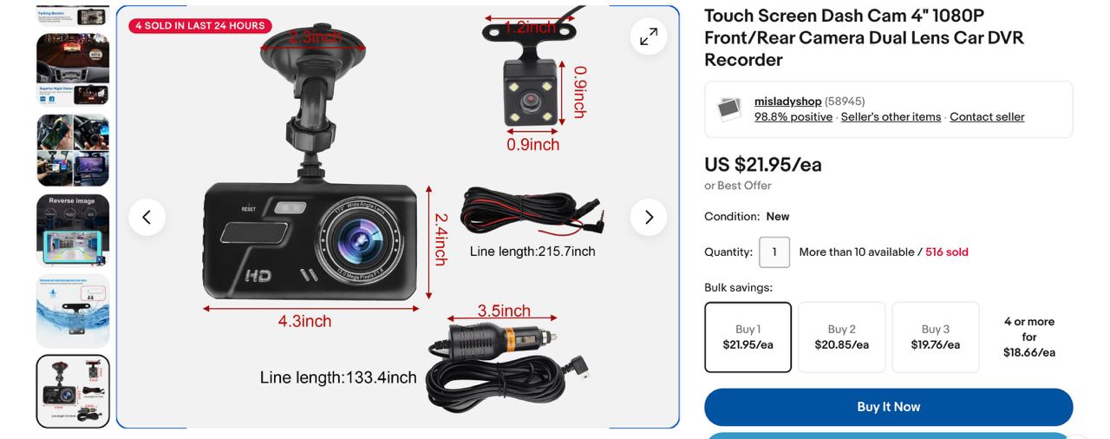
Task: Click the main dash cam product image
Action: click(398, 217)
